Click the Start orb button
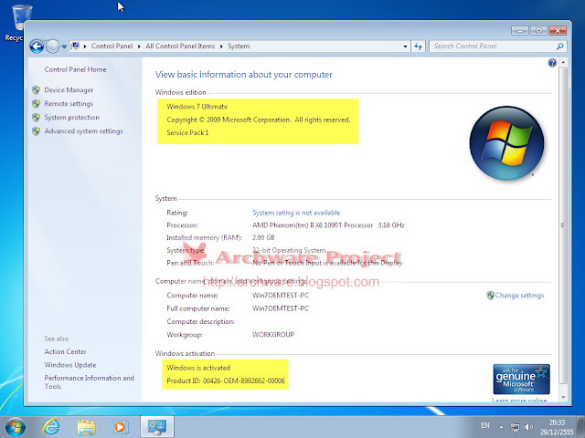 16,427
